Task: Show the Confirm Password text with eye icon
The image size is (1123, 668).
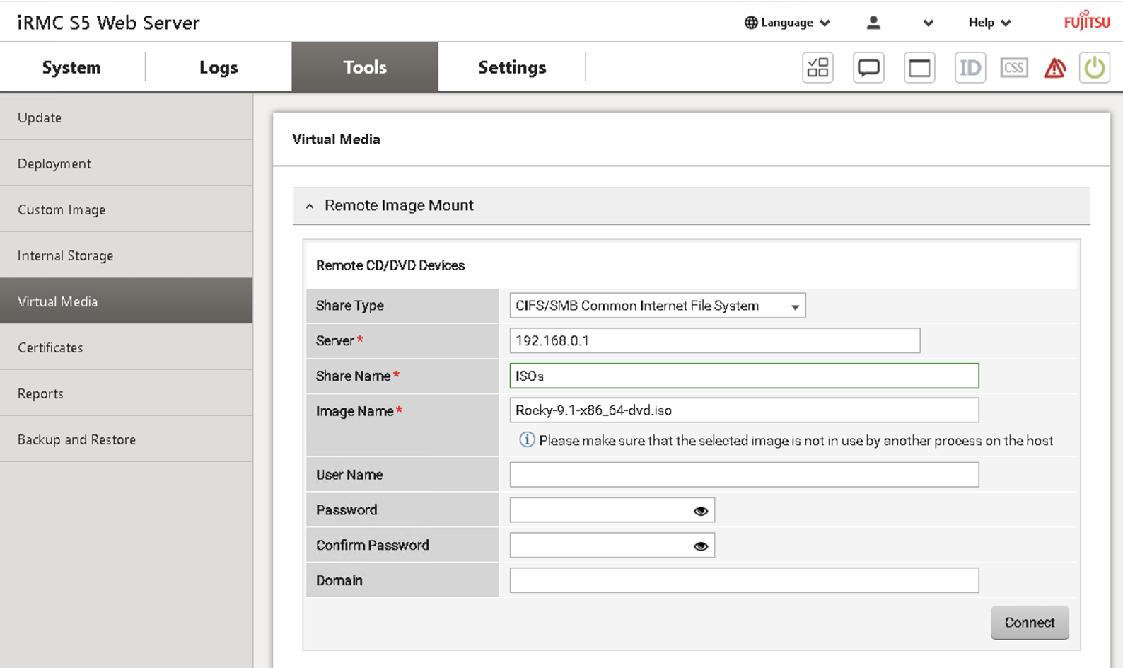Action: [x=701, y=546]
